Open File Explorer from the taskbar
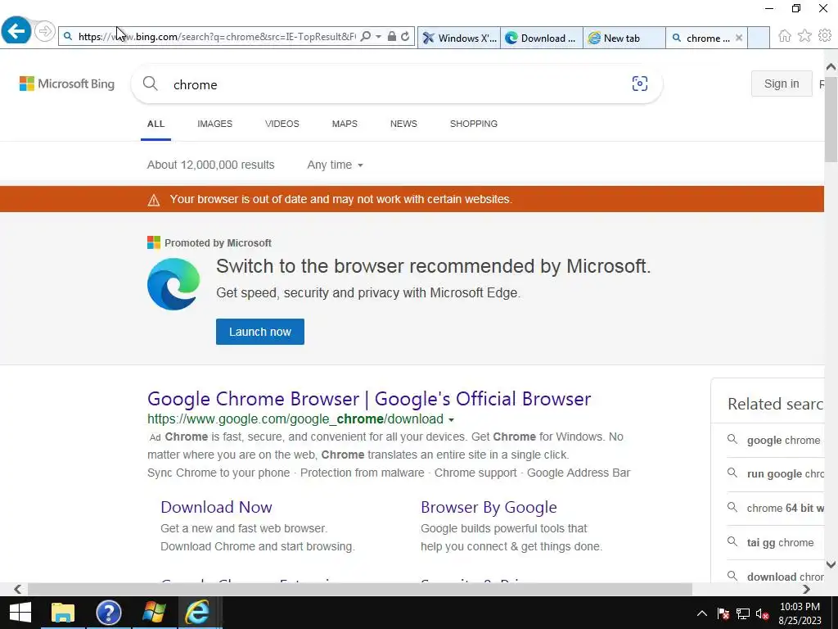Screen dimensions: 838x629 pyautogui.click(x=62, y=613)
